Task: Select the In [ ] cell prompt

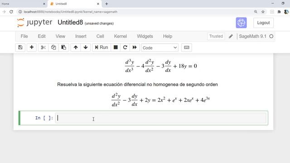Action: (44, 118)
